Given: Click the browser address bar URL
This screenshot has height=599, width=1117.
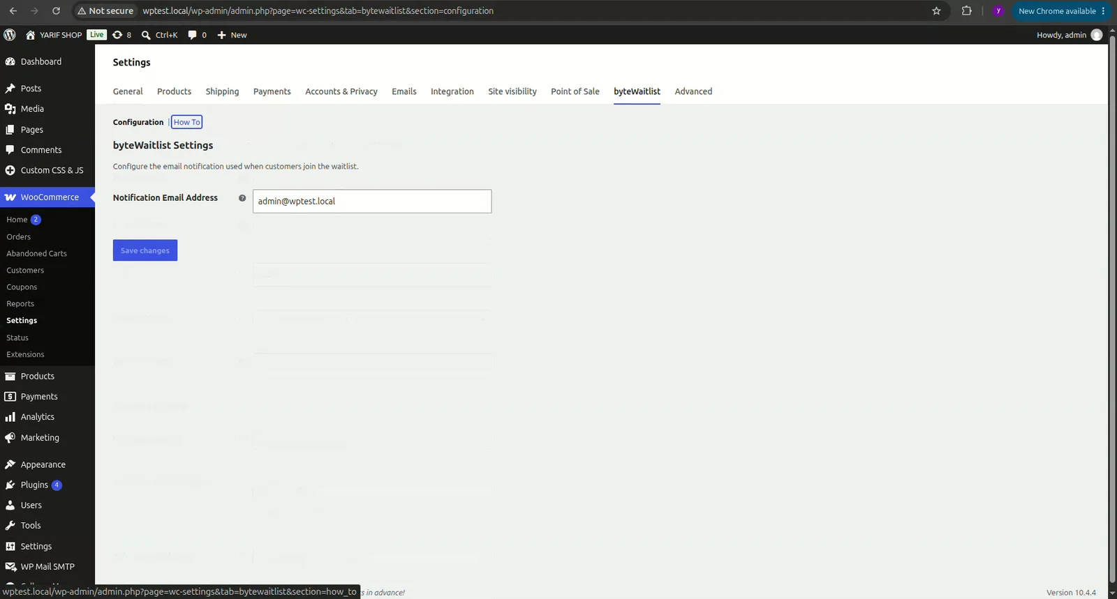Looking at the screenshot, I should tap(318, 11).
